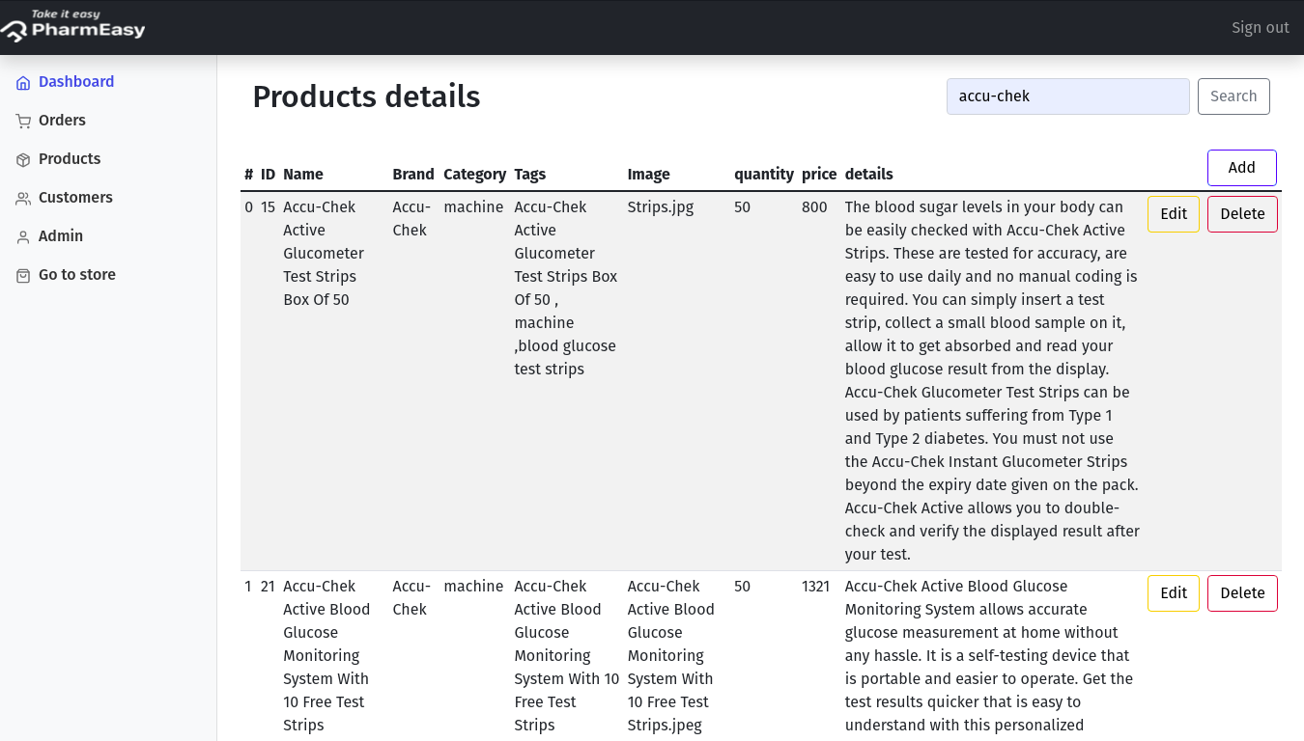Delete product ID 21
Viewport: 1304px width, 741px height.
(1242, 593)
